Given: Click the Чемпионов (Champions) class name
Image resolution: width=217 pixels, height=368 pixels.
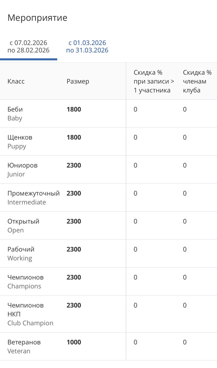Looking at the screenshot, I should (25, 281).
